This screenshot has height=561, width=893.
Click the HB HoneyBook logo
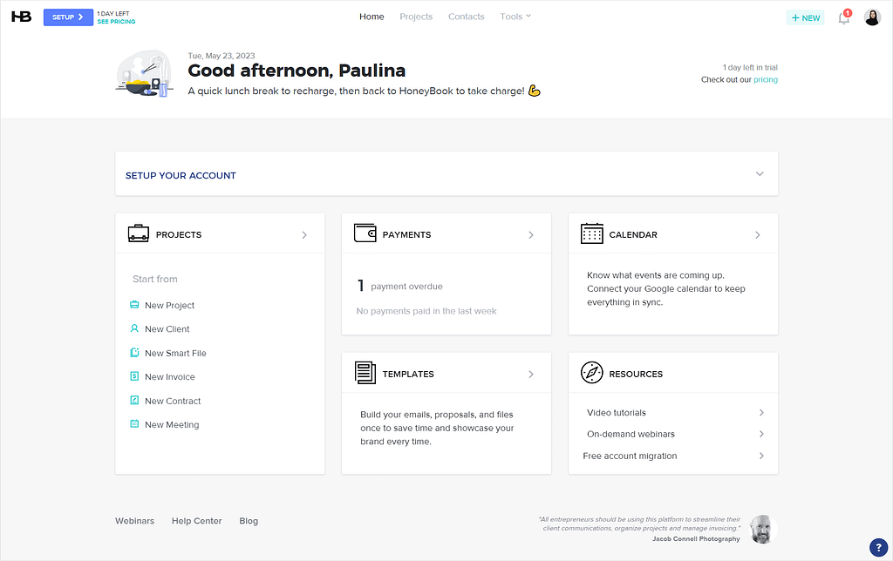[x=22, y=17]
